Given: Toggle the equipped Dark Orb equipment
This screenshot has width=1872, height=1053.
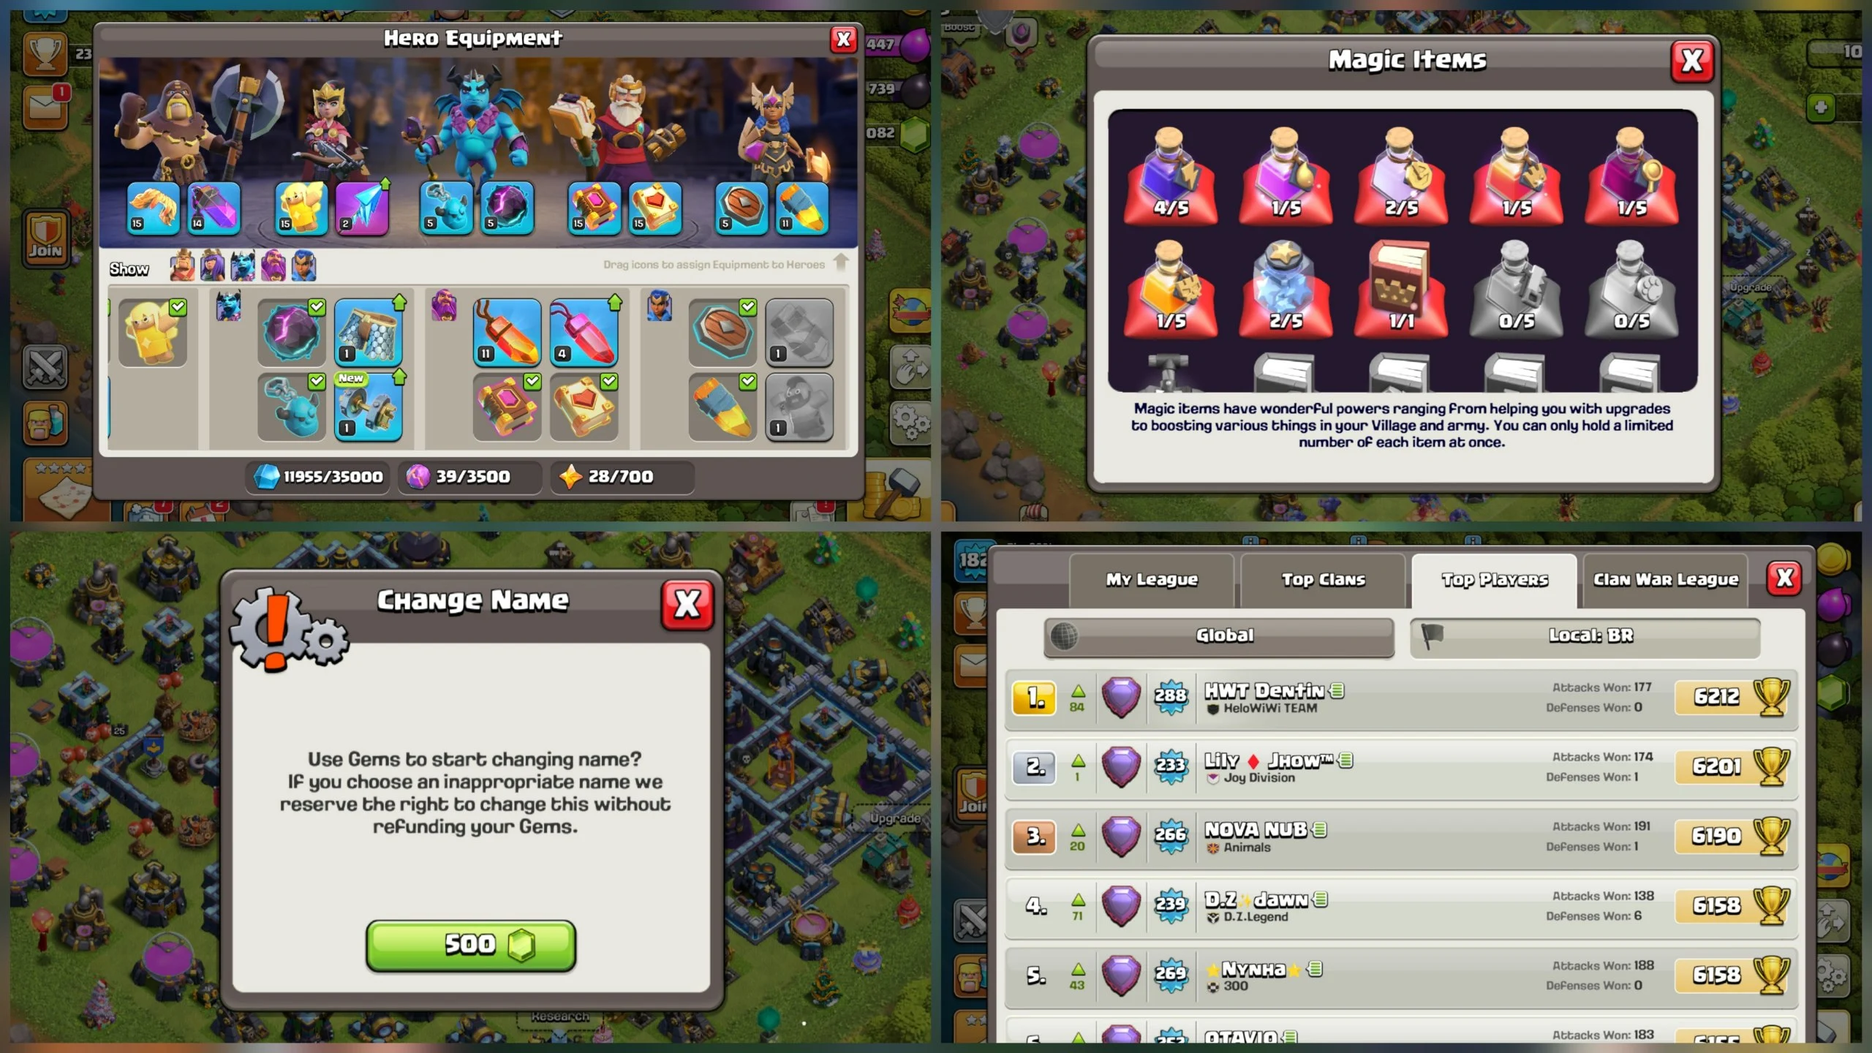Looking at the screenshot, I should [292, 333].
